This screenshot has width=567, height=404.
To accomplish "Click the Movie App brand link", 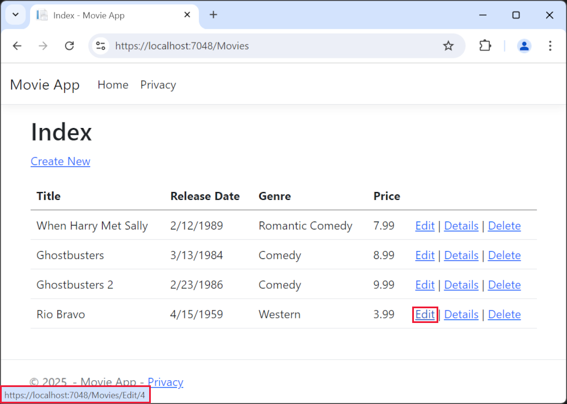I will pyautogui.click(x=45, y=84).
